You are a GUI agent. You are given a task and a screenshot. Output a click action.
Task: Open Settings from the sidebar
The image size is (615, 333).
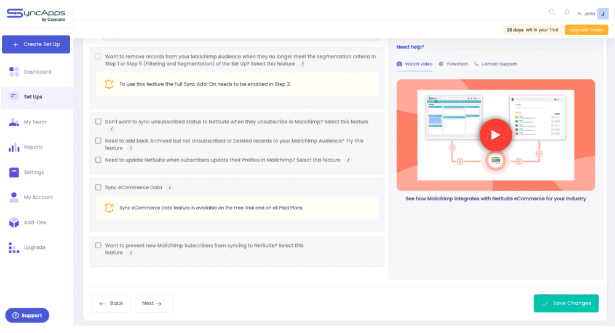pyautogui.click(x=37, y=172)
